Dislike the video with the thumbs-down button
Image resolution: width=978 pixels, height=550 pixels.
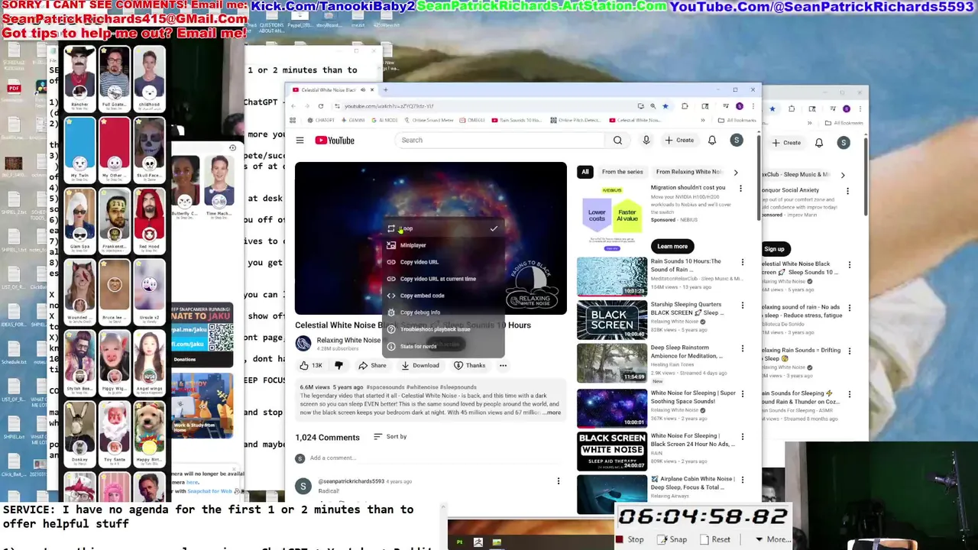[x=338, y=366]
